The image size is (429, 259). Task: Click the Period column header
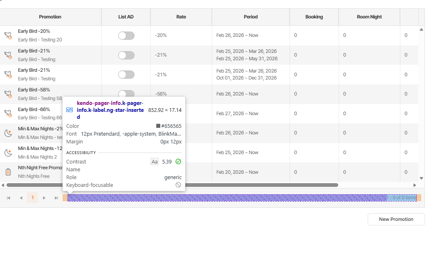[251, 17]
